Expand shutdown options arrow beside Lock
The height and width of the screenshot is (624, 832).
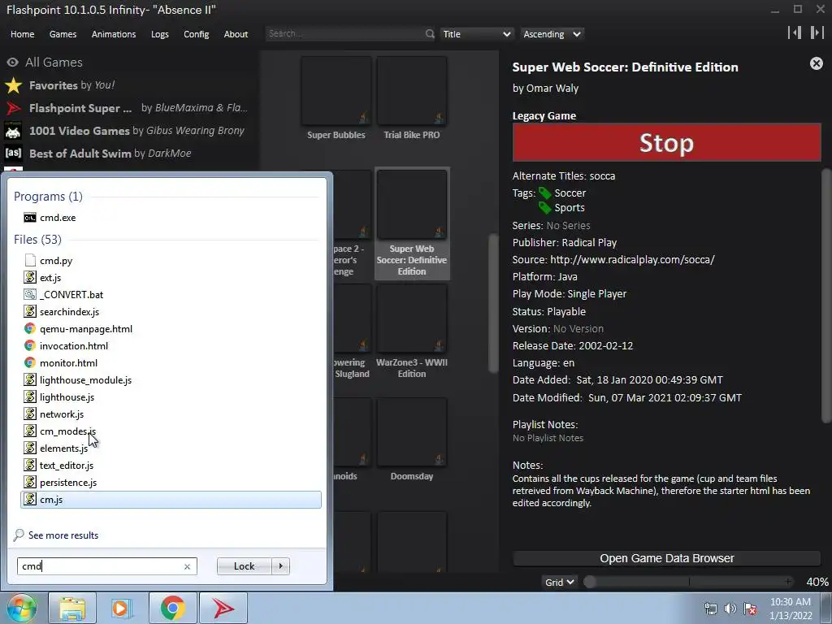(x=280, y=566)
